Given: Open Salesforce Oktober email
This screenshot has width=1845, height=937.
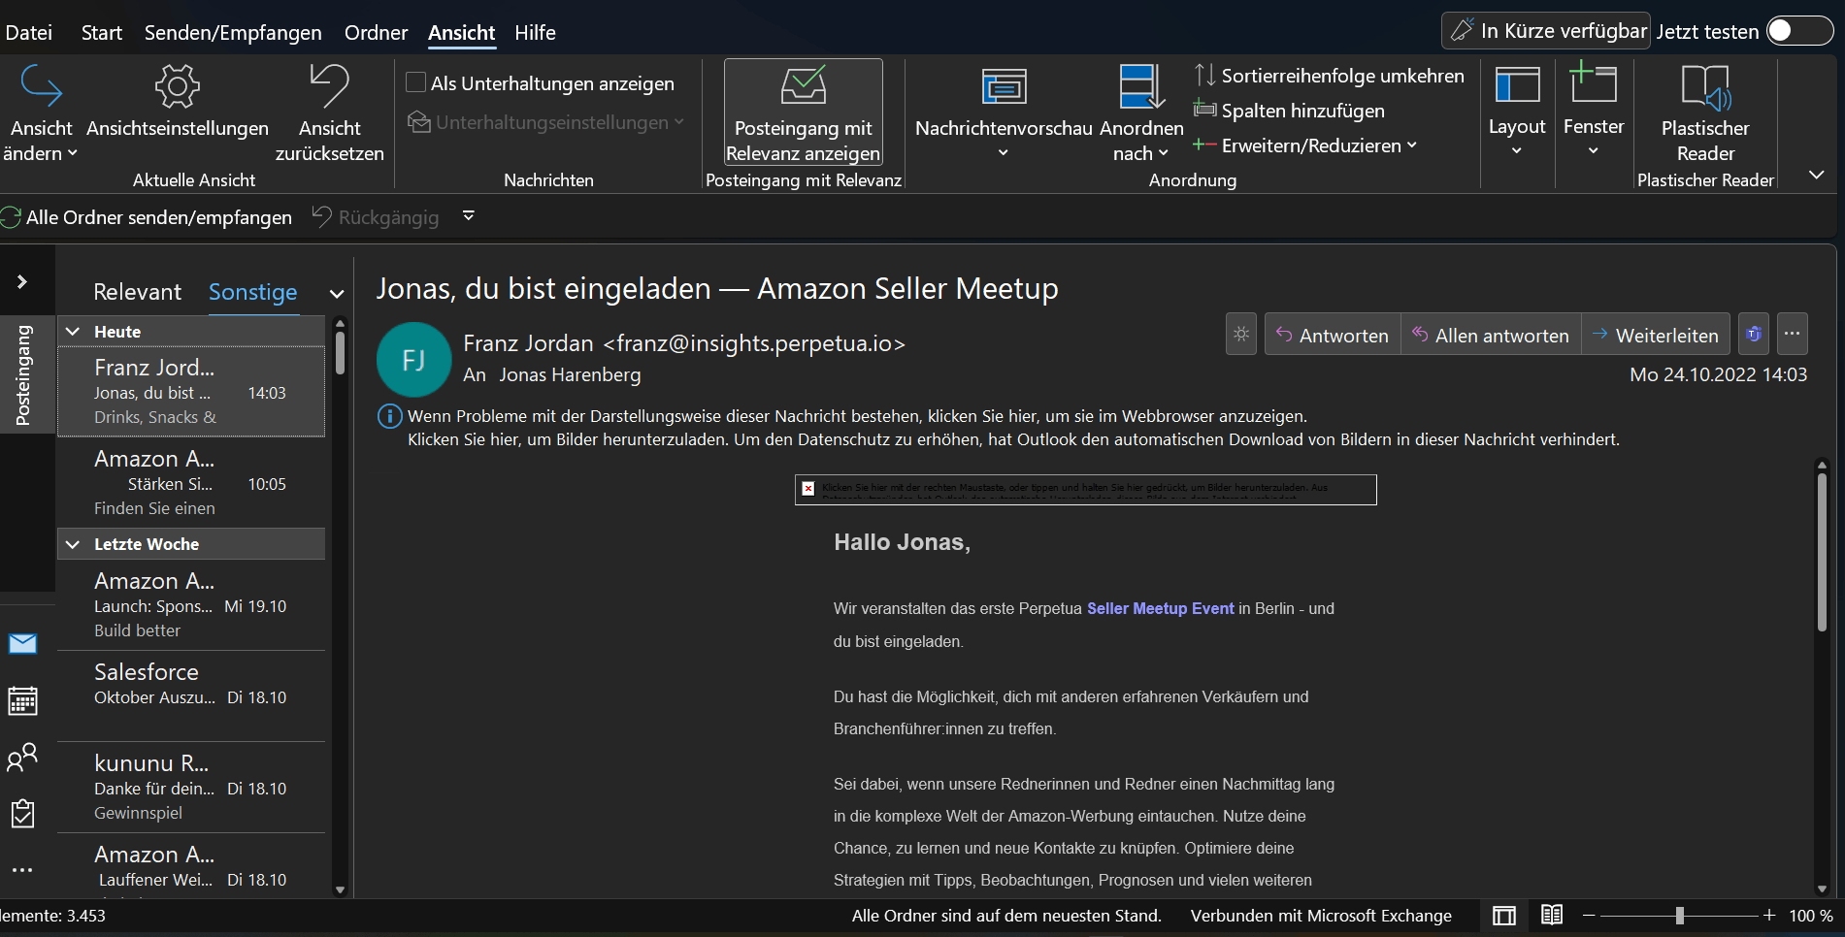Looking at the screenshot, I should pos(191,696).
